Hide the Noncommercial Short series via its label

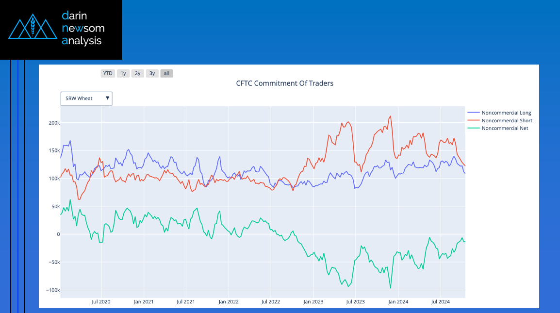pos(507,120)
